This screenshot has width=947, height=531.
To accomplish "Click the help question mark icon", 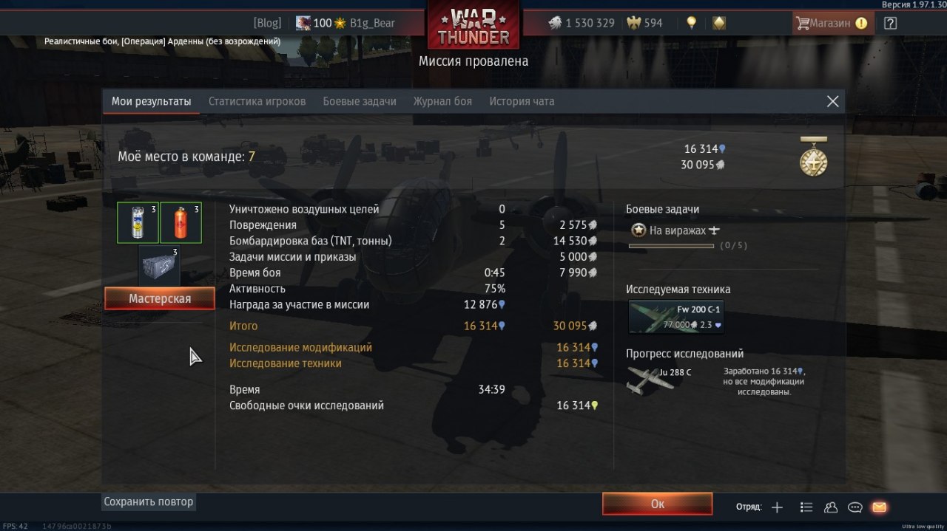I will [890, 23].
